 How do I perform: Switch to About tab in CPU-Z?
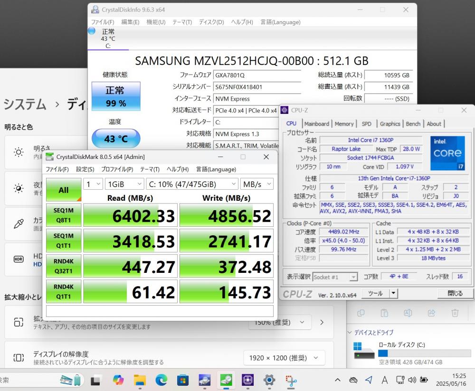coord(434,124)
